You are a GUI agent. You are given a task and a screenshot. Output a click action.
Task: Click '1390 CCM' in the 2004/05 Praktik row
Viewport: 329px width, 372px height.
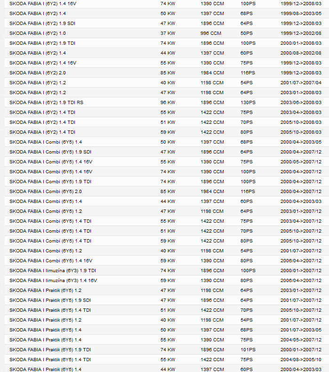tap(212, 340)
